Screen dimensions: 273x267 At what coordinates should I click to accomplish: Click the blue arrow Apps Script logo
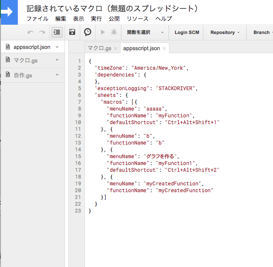pos(8,12)
